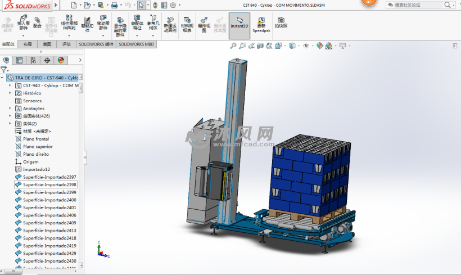Open the Options gear icon
This screenshot has width=461, height=275.
pyautogui.click(x=173, y=5)
